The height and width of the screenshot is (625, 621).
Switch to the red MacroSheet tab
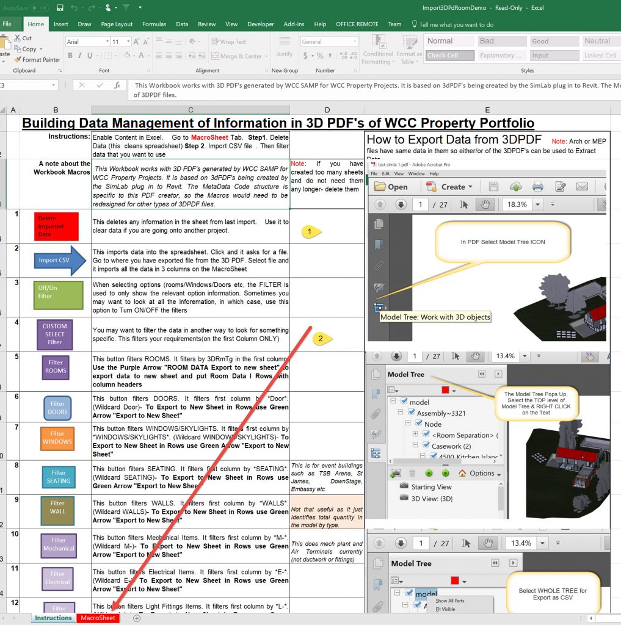click(x=98, y=618)
